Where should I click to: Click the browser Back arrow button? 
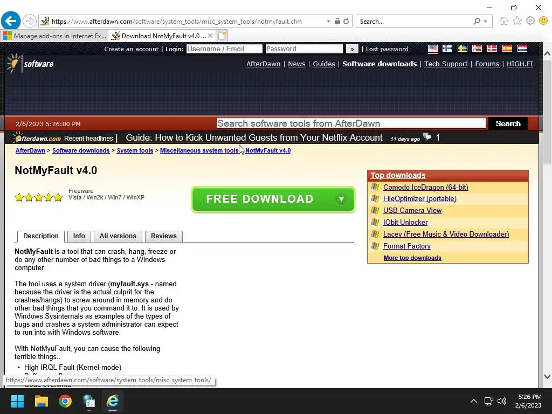[11, 21]
